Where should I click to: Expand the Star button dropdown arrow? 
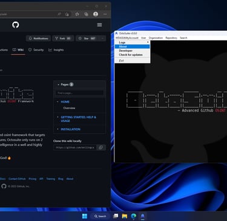pyautogui.click(x=102, y=38)
